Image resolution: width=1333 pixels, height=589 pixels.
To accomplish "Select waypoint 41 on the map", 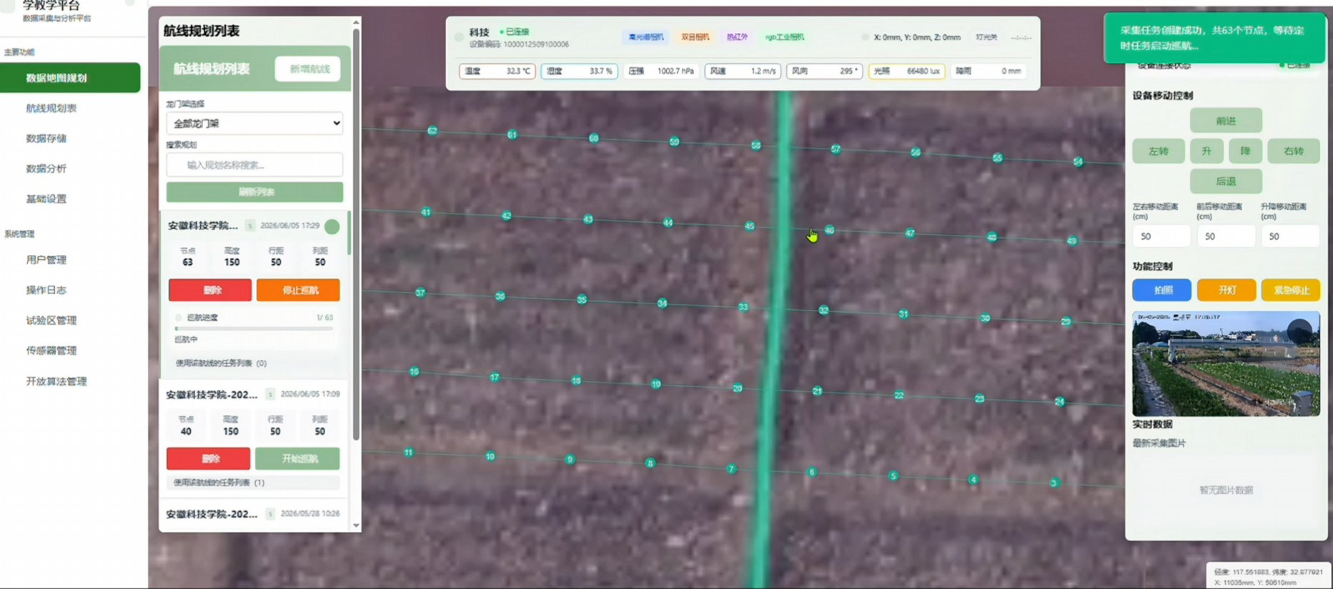I will (426, 212).
